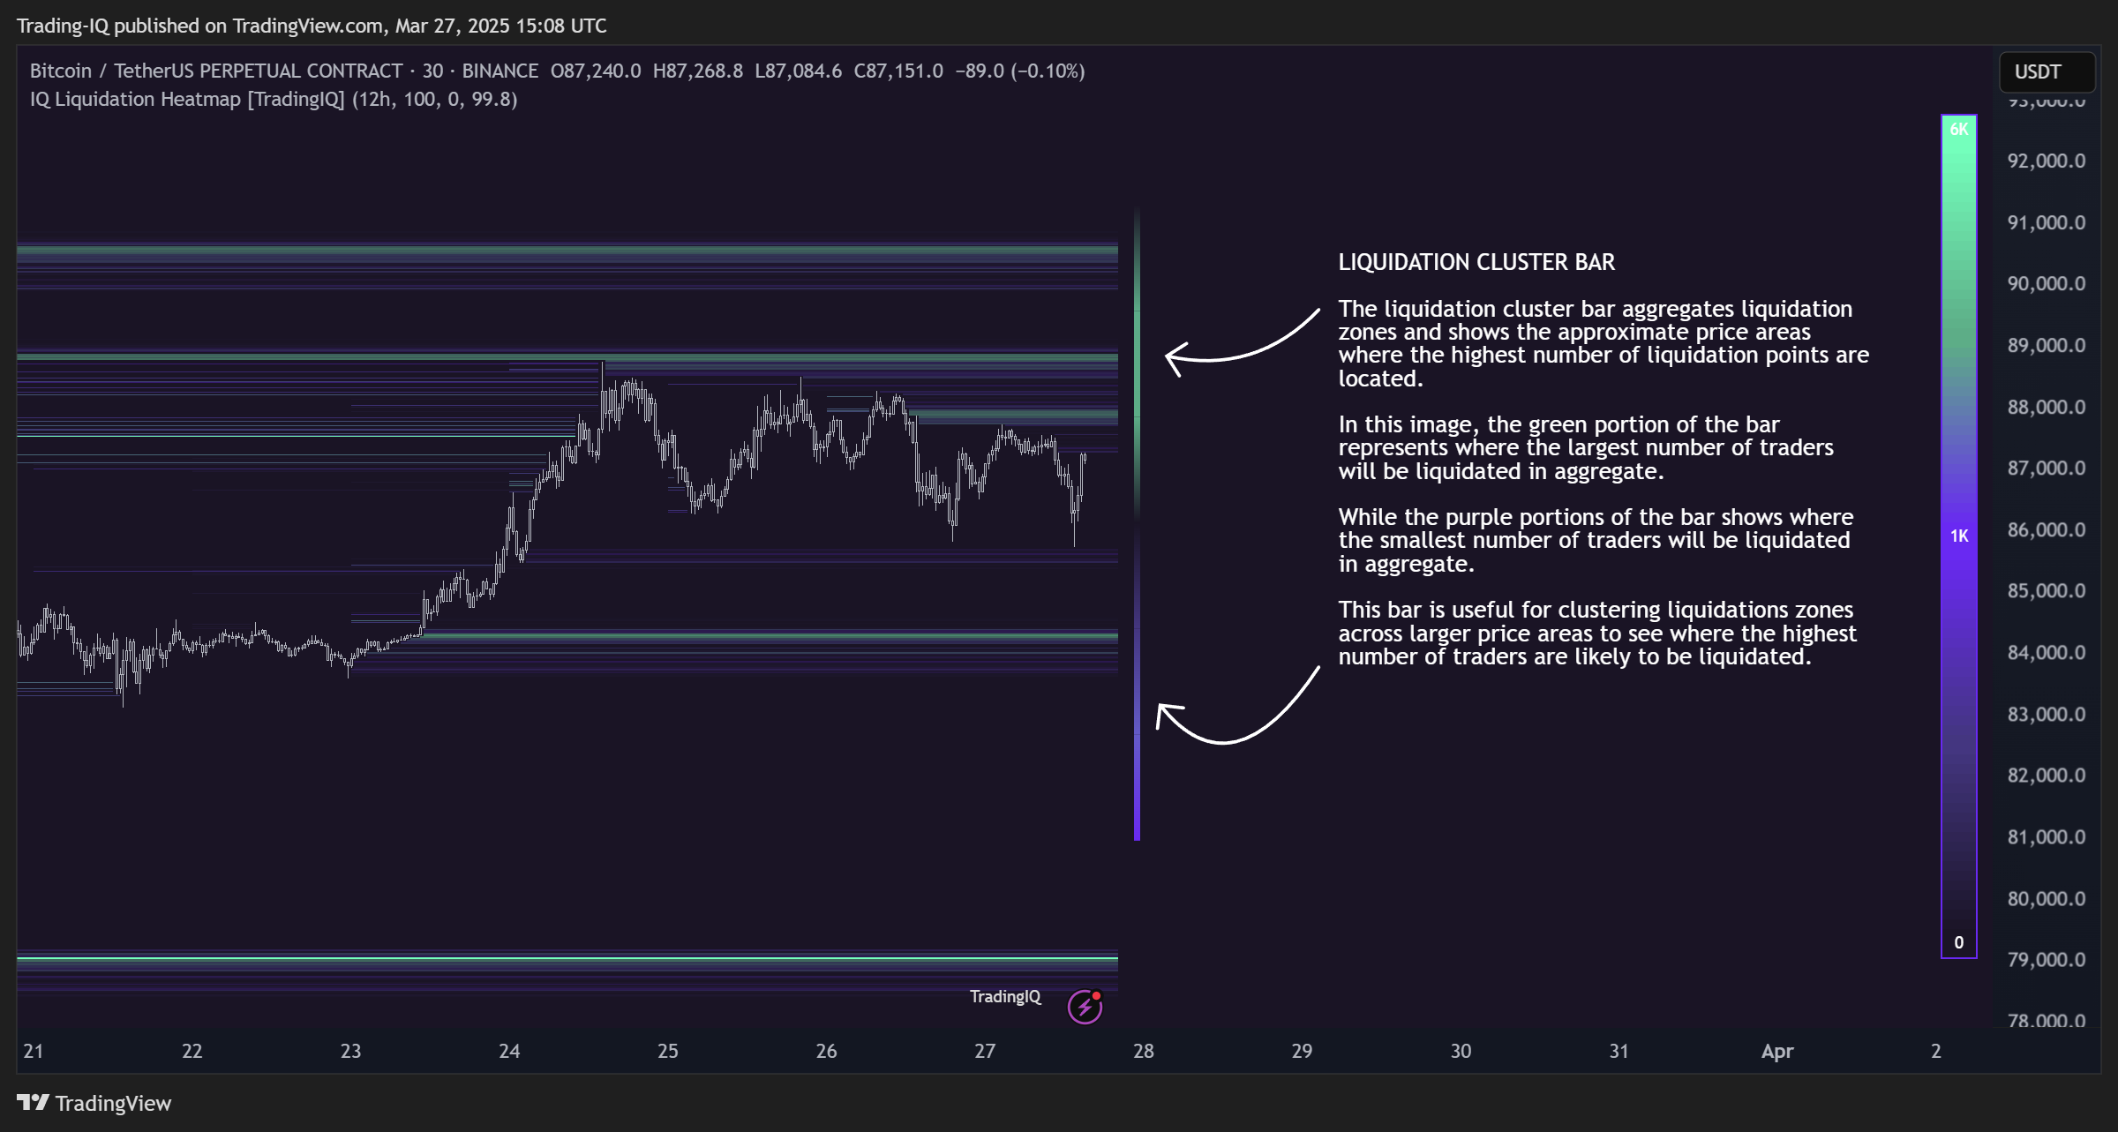Click the 92,000.0 price axis label
Viewport: 2118px width, 1132px height.
click(x=2047, y=161)
